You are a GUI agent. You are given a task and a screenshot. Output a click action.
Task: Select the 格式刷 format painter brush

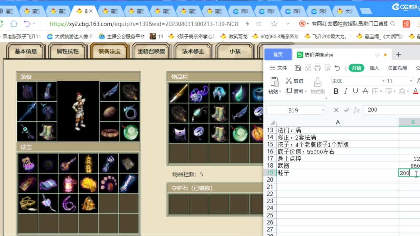[x=317, y=86]
